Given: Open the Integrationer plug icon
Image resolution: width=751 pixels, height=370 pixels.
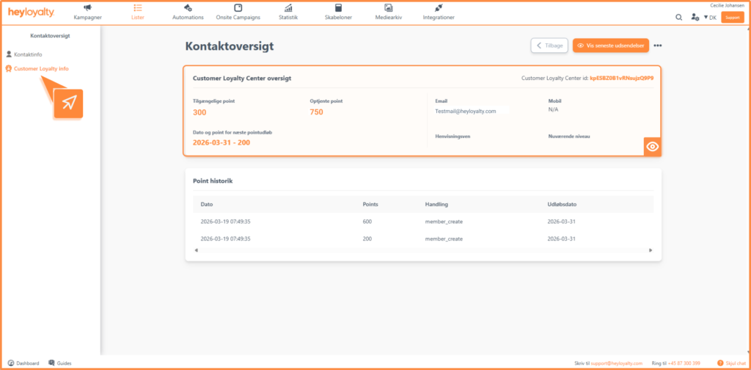Looking at the screenshot, I should point(439,7).
